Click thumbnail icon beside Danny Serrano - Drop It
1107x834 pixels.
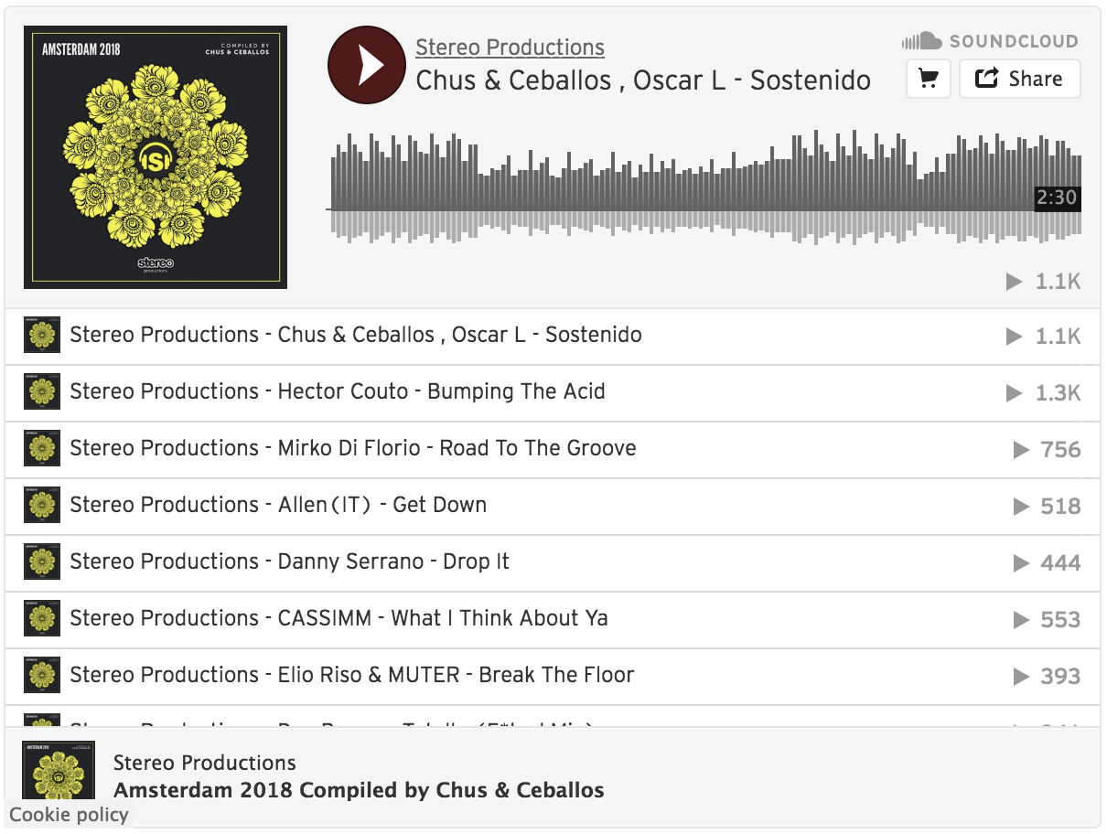pos(42,562)
